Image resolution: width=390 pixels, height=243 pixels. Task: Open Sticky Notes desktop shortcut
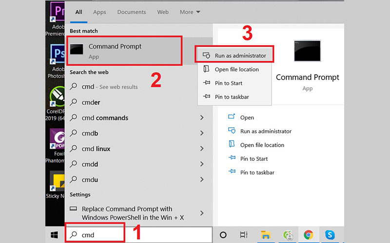pos(55,185)
